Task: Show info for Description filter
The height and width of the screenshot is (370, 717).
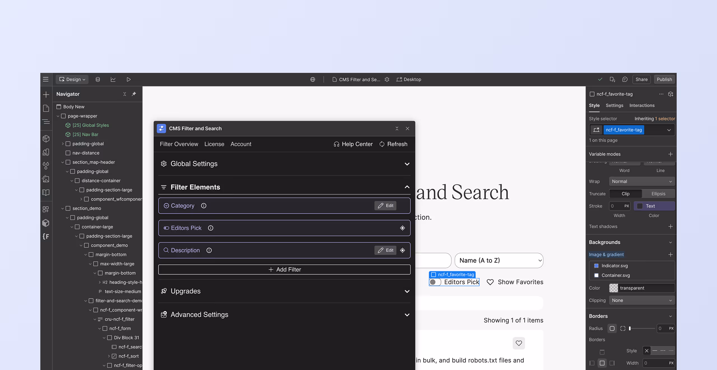Action: tap(209, 250)
